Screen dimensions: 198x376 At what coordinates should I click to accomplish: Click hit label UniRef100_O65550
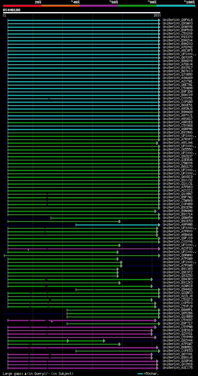pos(178,149)
